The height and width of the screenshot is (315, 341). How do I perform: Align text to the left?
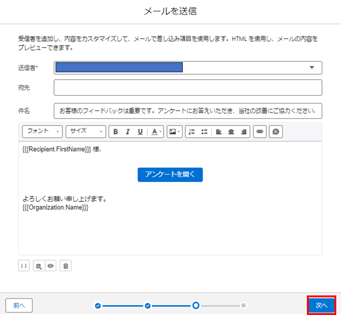[x=218, y=132]
